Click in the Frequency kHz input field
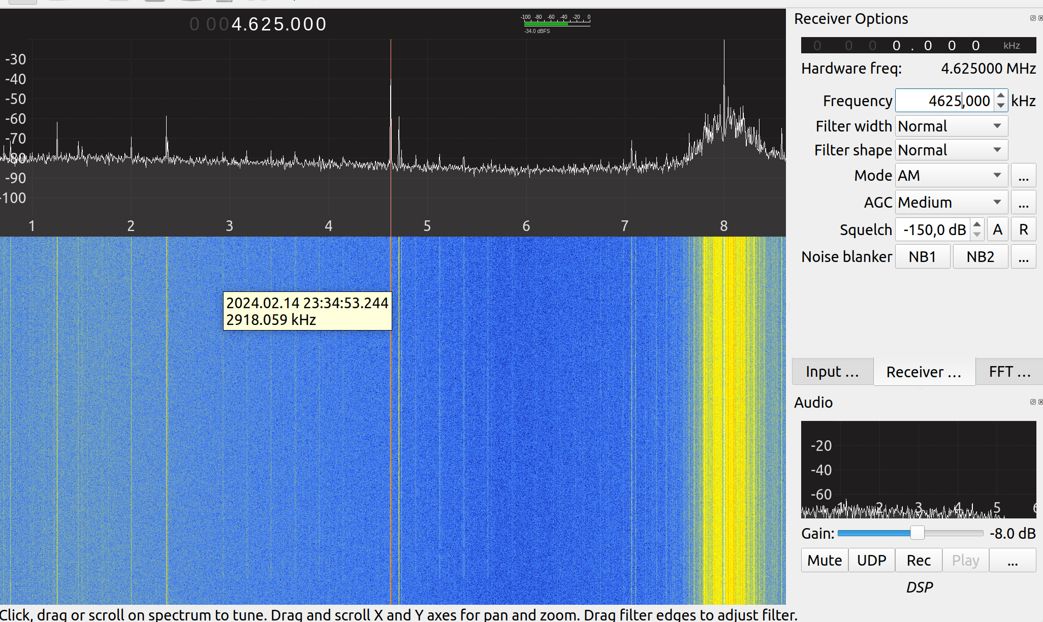The width and height of the screenshot is (1043, 622). coord(944,101)
